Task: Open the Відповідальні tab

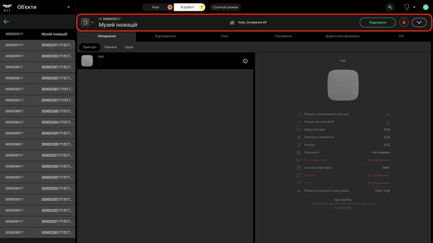Action: pos(166,36)
